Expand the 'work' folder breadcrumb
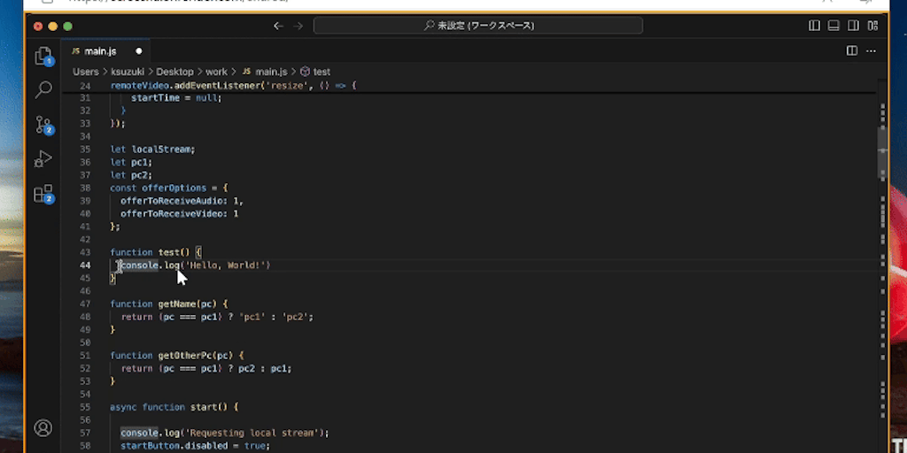Screen dimensions: 907x453 coord(216,72)
